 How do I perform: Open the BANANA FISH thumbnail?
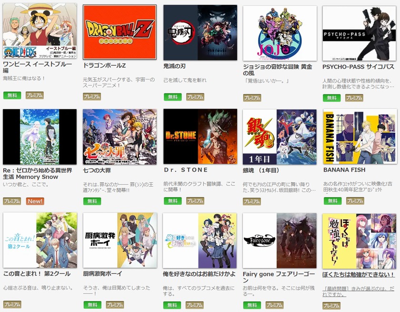360,137
